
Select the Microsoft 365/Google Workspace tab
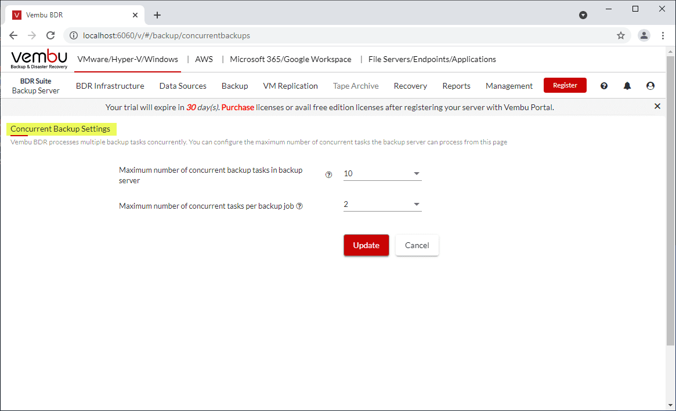click(x=291, y=59)
